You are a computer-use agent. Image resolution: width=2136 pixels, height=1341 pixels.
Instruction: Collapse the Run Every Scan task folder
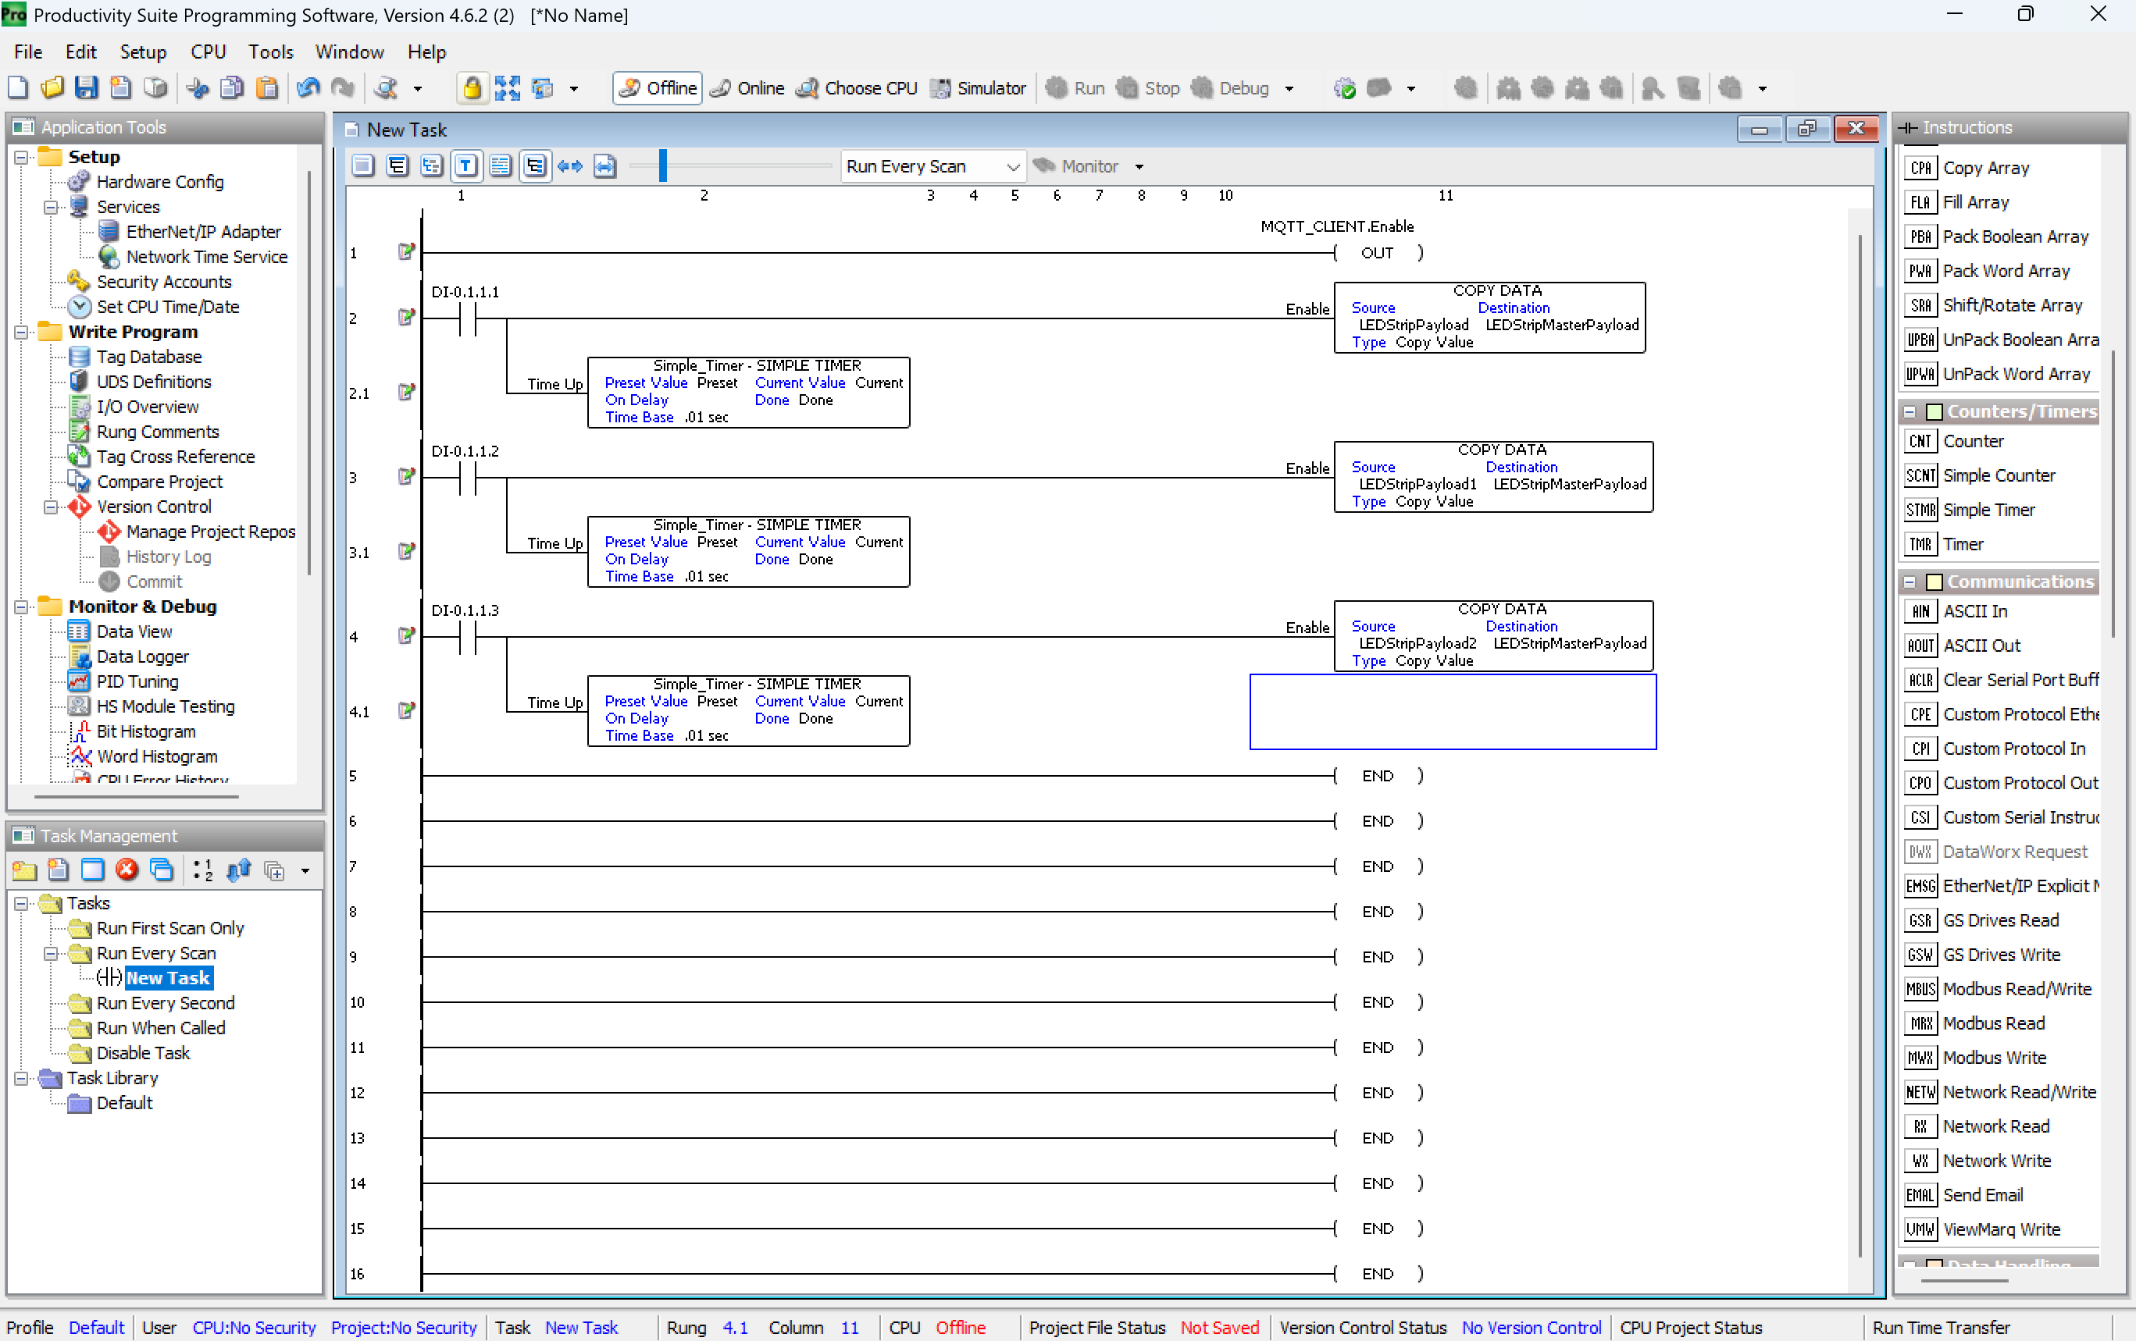pos(51,953)
